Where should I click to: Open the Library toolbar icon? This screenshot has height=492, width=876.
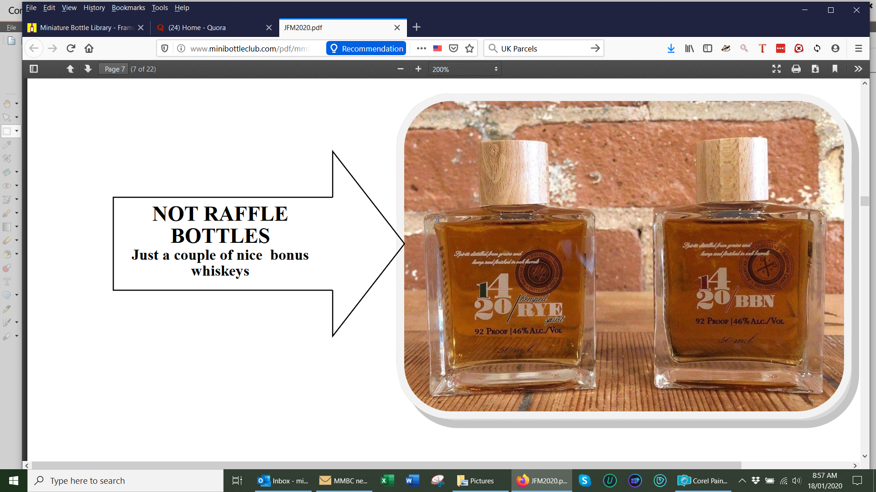(689, 48)
